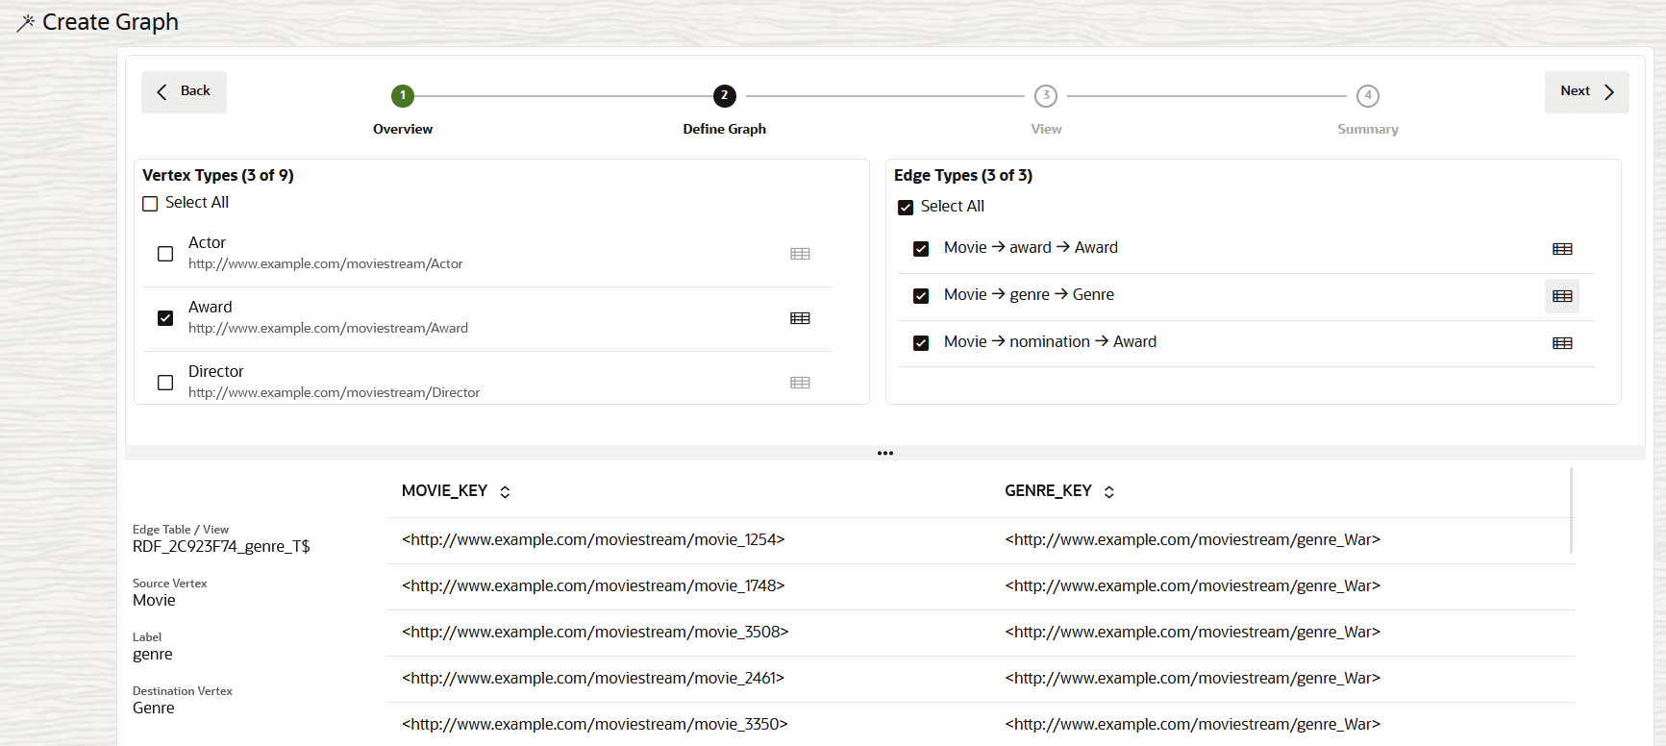
Task: Open table view for Award vertex
Action: [x=800, y=318]
